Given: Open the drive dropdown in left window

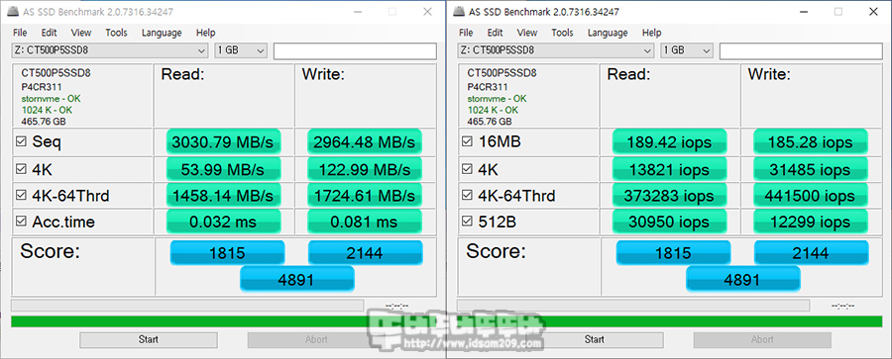Looking at the screenshot, I should tap(110, 50).
